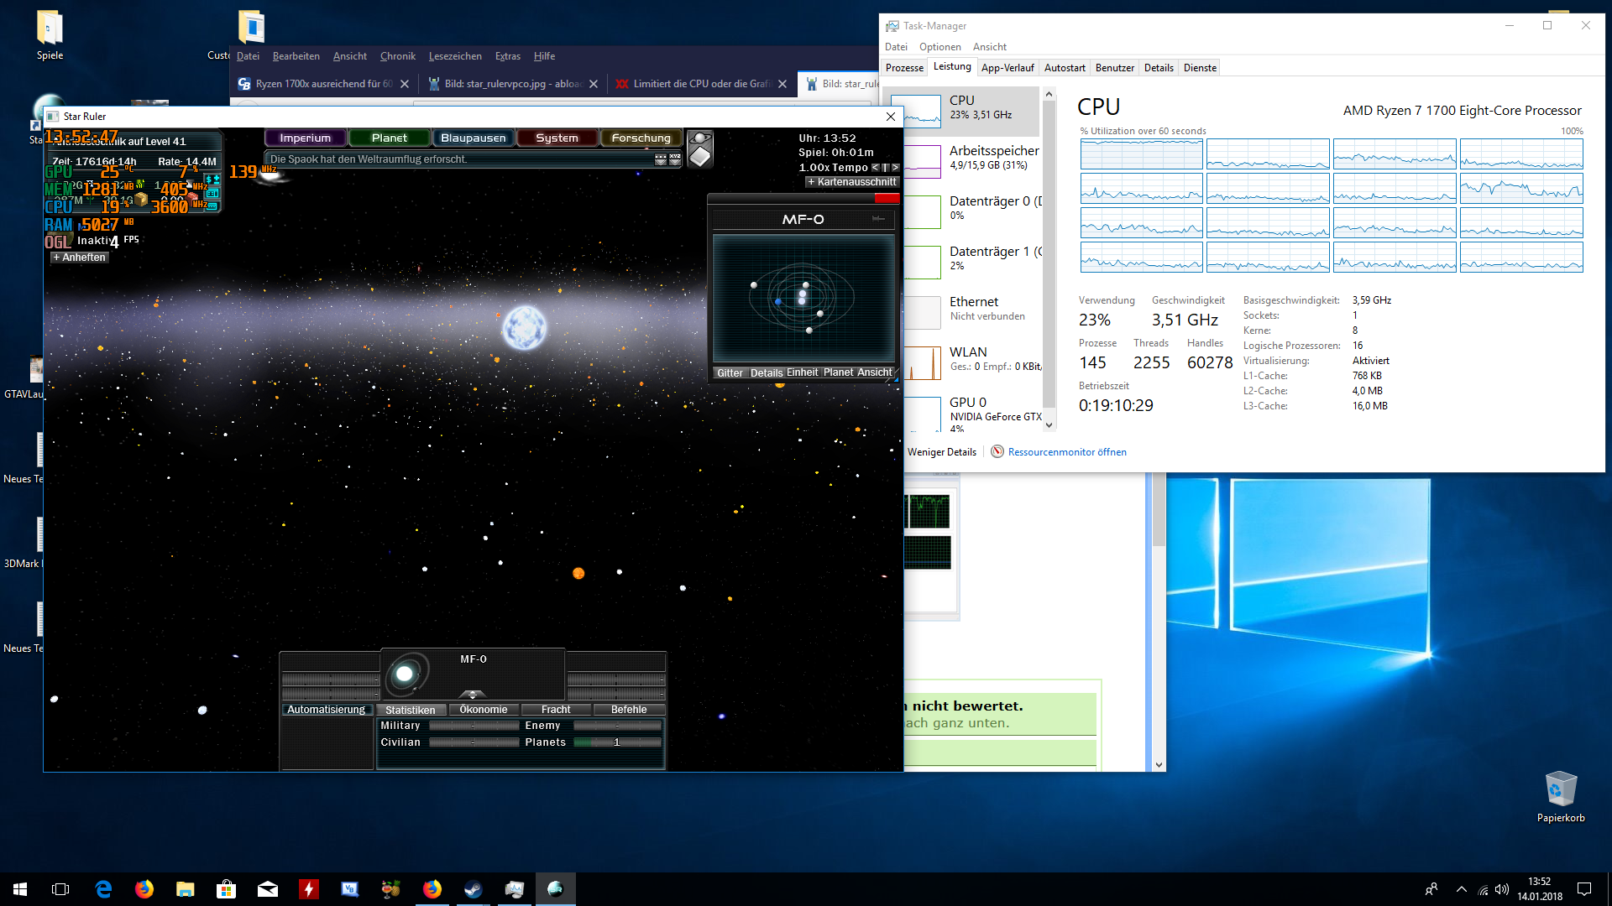Viewport: 1612px width, 906px height.
Task: Open Ressourcenmonitor icon in Task-Manager
Action: 997,452
